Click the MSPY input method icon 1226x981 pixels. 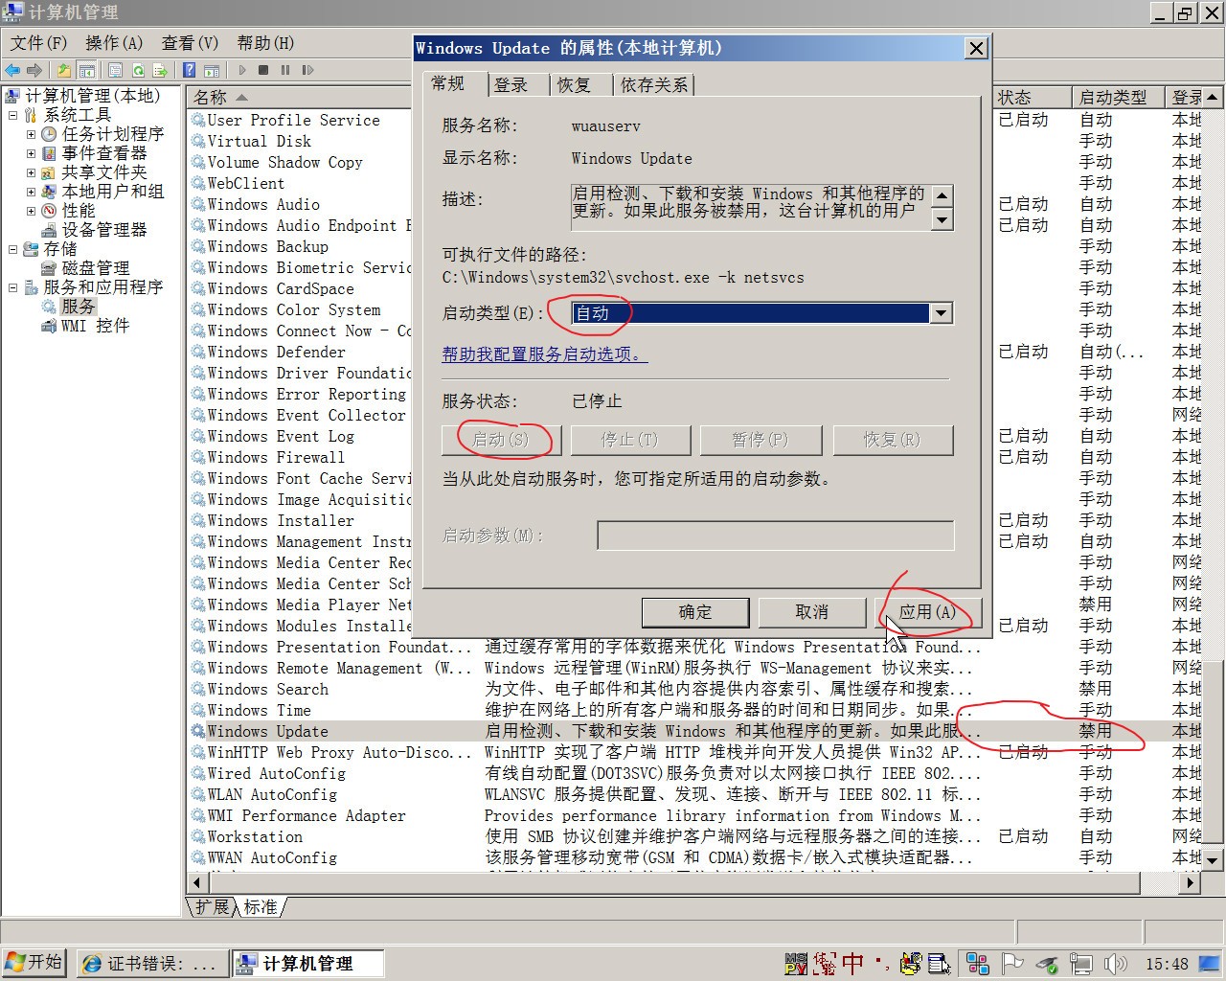pos(797,964)
